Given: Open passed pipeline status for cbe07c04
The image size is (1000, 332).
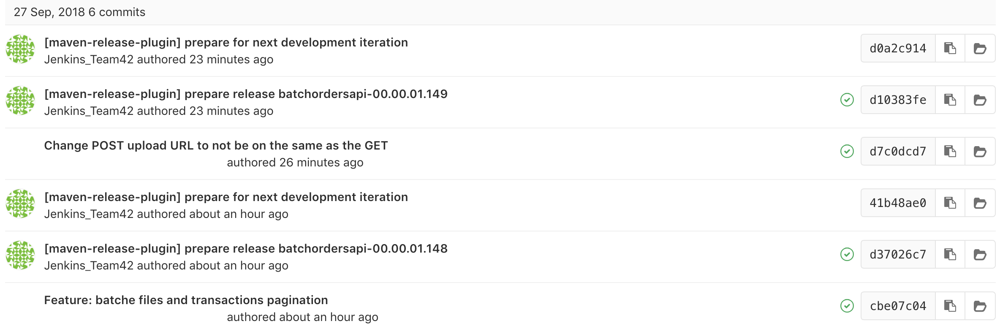Looking at the screenshot, I should (x=847, y=306).
